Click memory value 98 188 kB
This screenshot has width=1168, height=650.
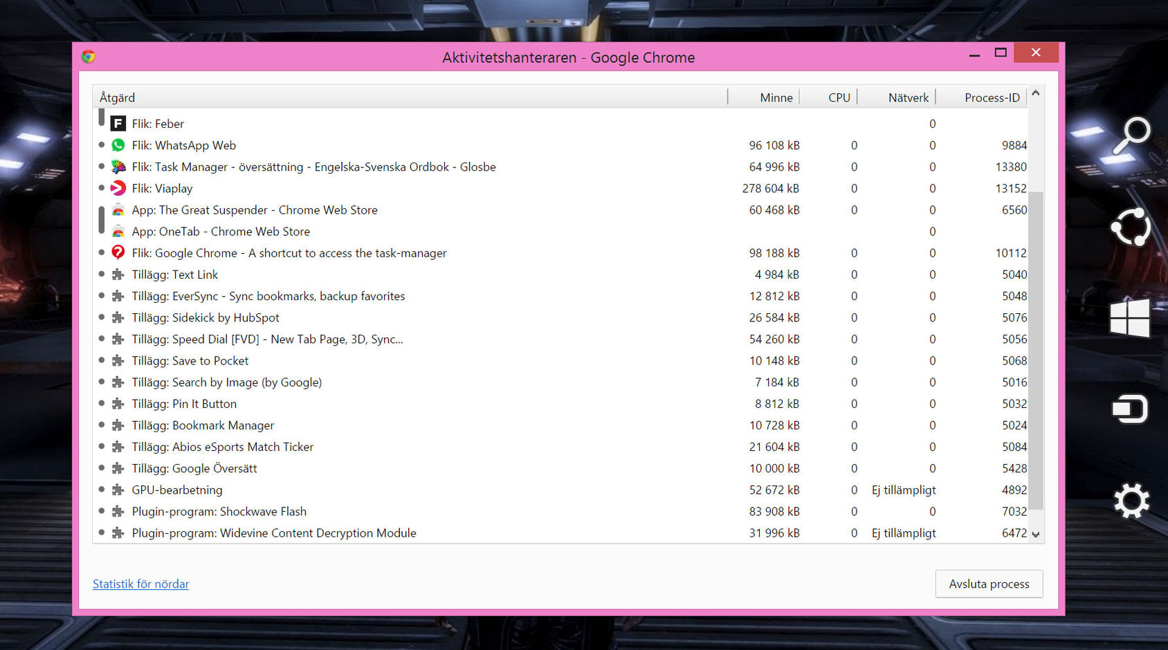(774, 253)
